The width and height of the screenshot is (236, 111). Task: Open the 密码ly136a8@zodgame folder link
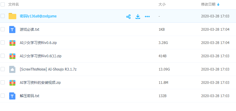coord(38,16)
